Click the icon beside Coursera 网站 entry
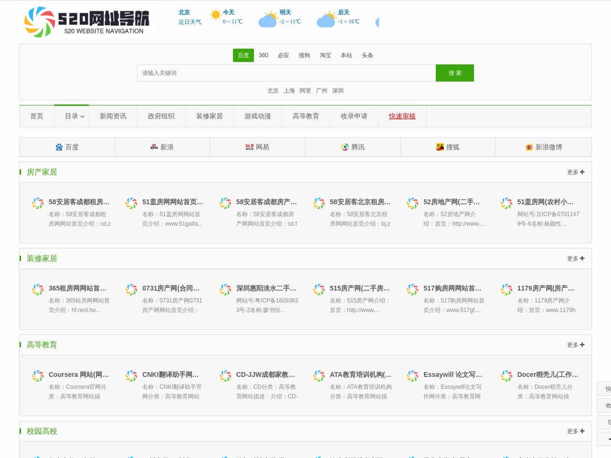Screen dimensions: 611x458 point(38,376)
